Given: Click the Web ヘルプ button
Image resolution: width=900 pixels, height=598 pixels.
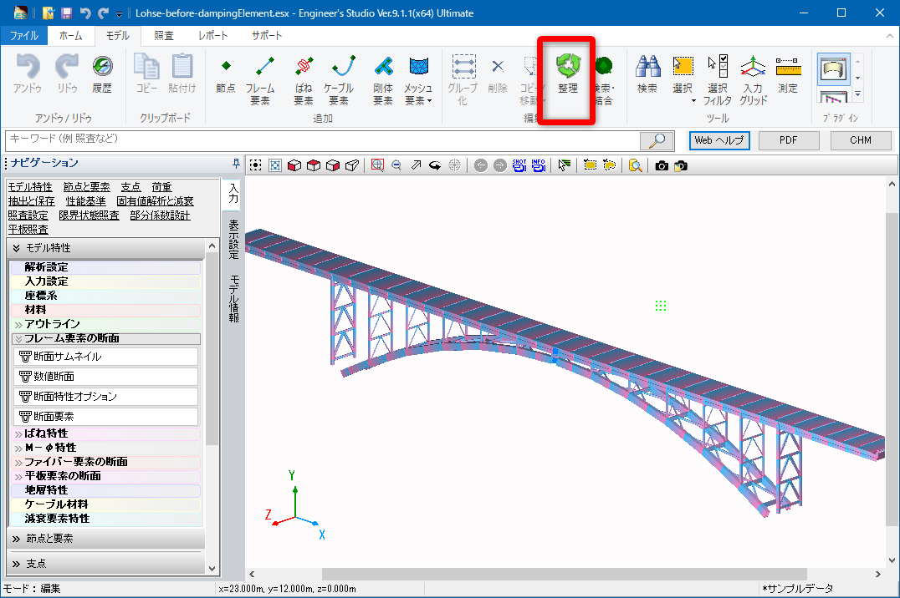Looking at the screenshot, I should click(x=719, y=140).
